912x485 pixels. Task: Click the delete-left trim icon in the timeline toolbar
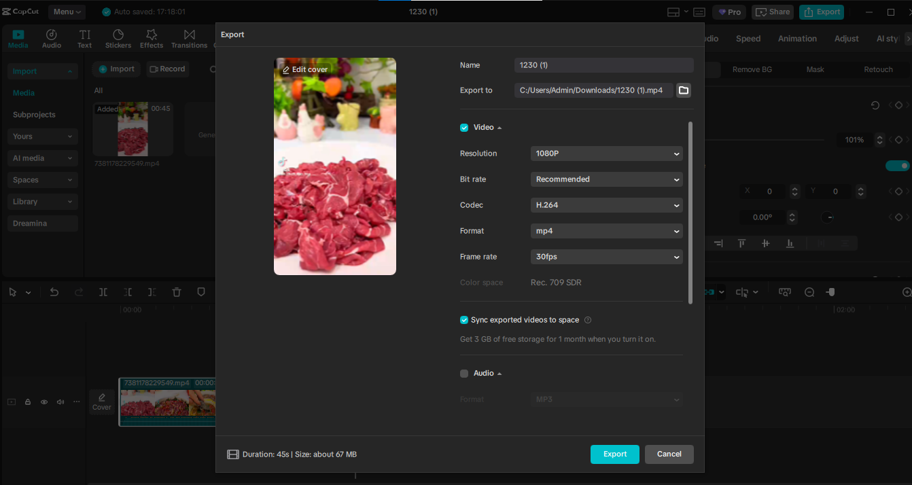tap(128, 292)
